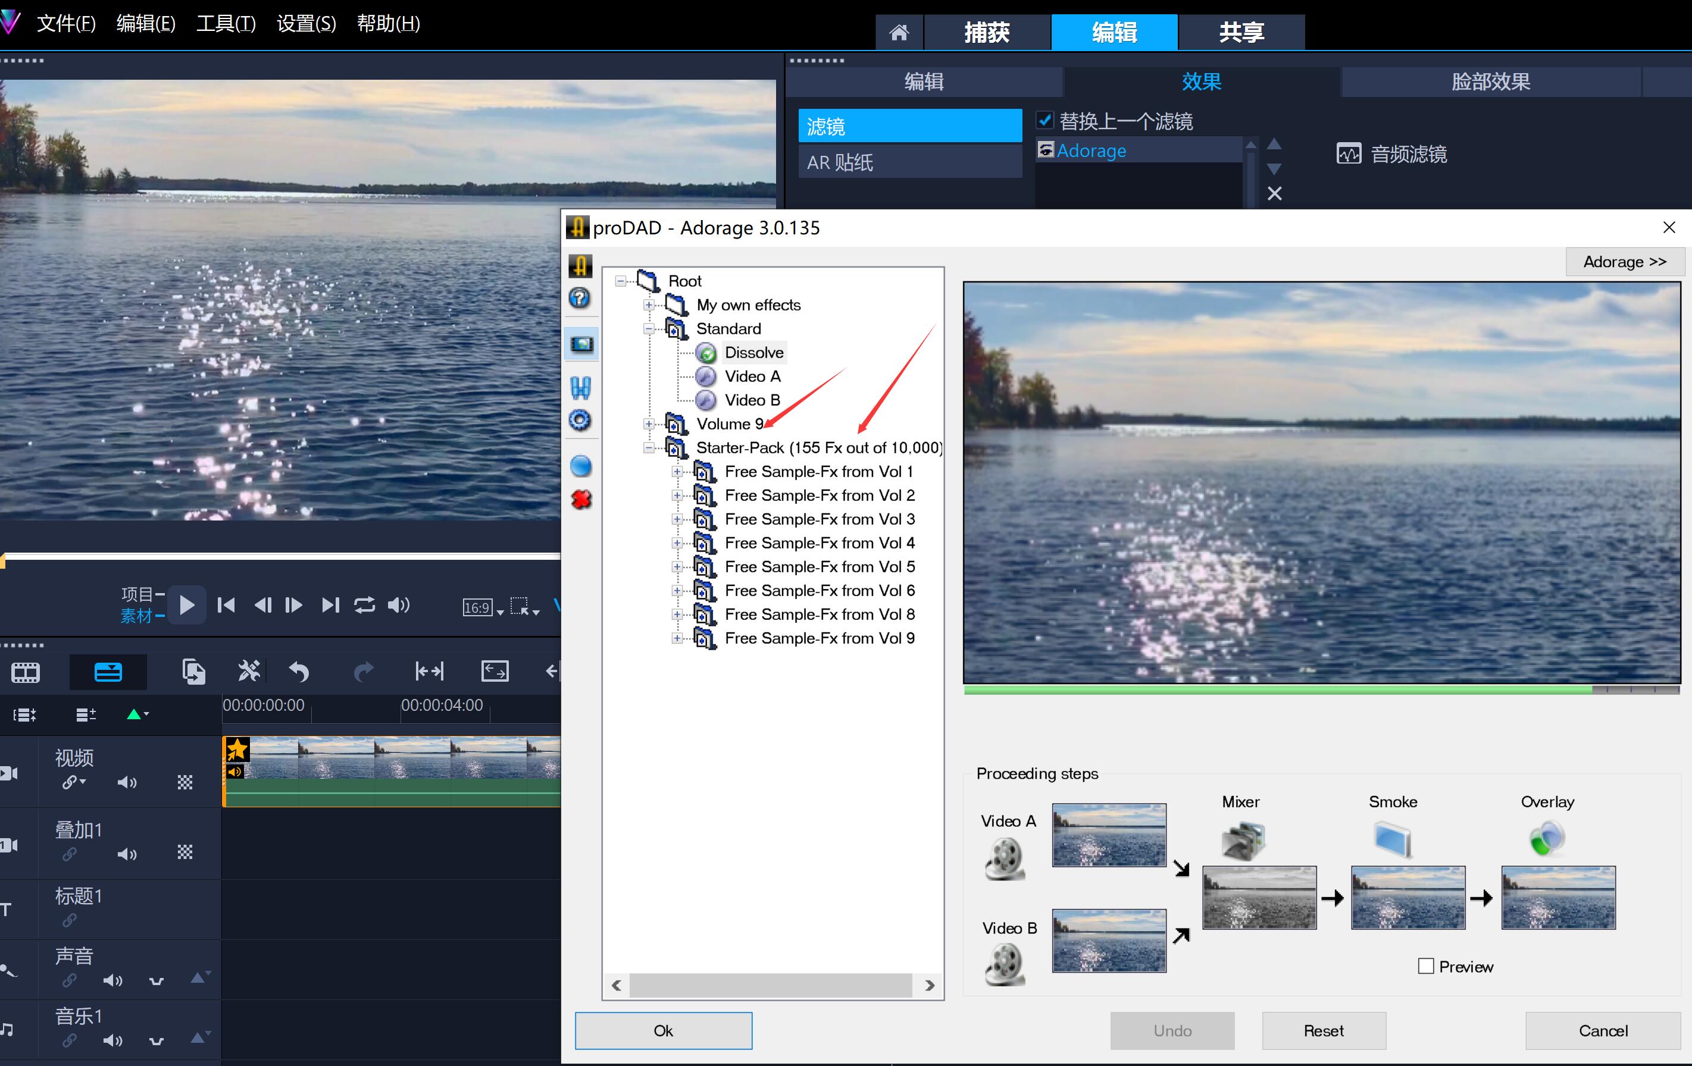
Task: Remove filter with the X icon
Action: (x=1275, y=193)
